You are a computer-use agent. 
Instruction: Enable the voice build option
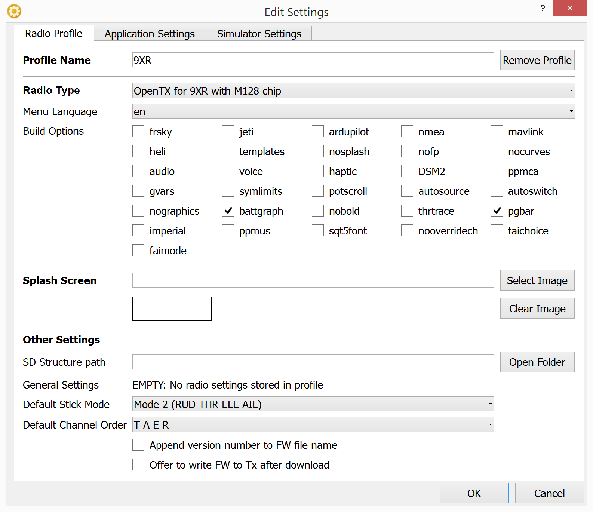pyautogui.click(x=228, y=171)
